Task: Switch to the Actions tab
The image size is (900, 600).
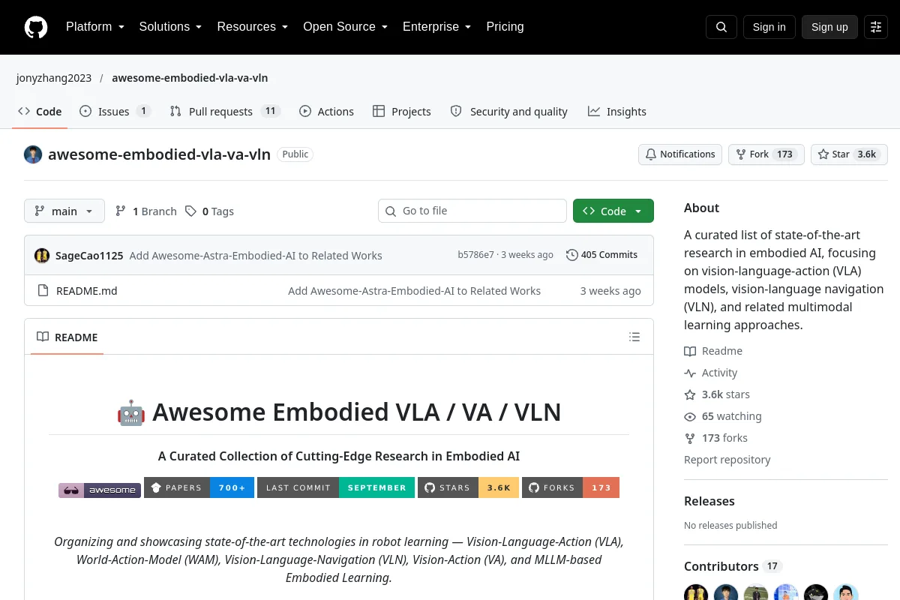Action: [x=326, y=111]
